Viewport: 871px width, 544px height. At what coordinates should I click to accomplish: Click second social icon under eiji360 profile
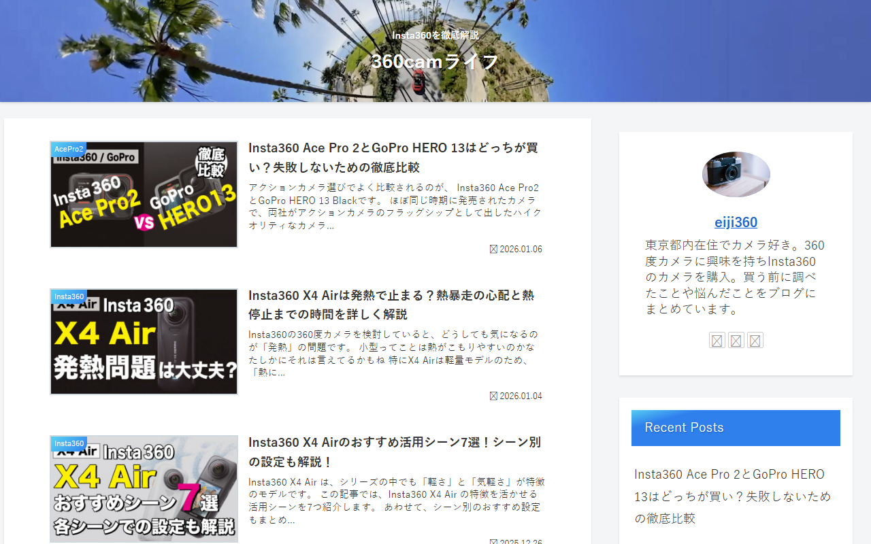pos(736,340)
